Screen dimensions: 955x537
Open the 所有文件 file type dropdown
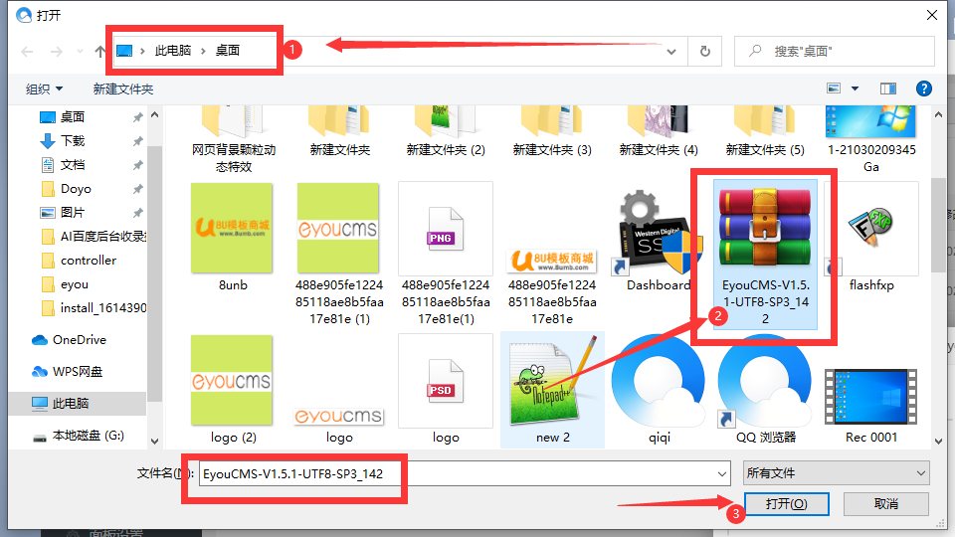click(836, 472)
